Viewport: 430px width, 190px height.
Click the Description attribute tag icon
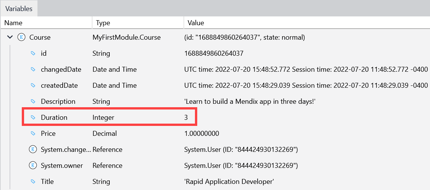(x=33, y=101)
